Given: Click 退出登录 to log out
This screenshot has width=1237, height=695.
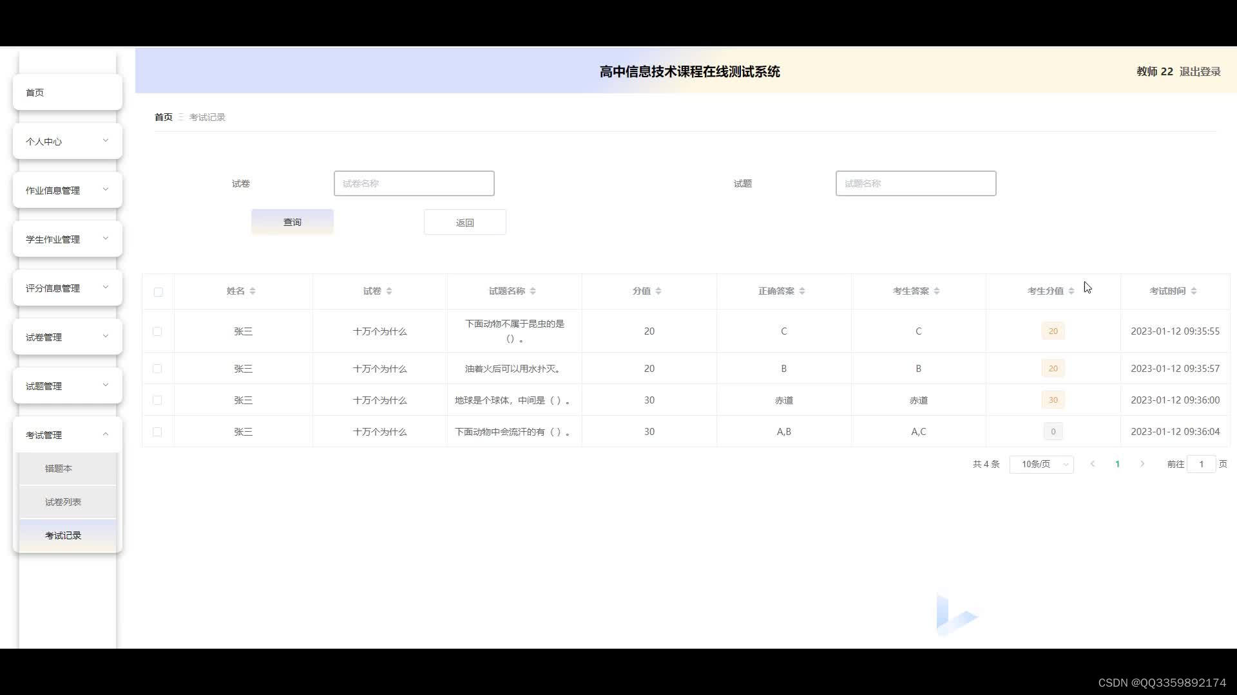Looking at the screenshot, I should (x=1200, y=71).
